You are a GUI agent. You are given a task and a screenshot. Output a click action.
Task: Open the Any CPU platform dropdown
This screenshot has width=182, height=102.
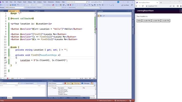(x=37, y=5)
